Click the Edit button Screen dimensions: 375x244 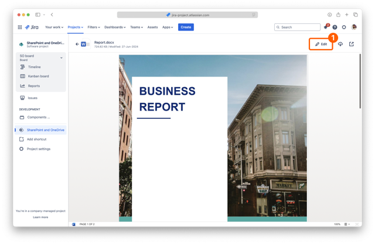(x=321, y=44)
